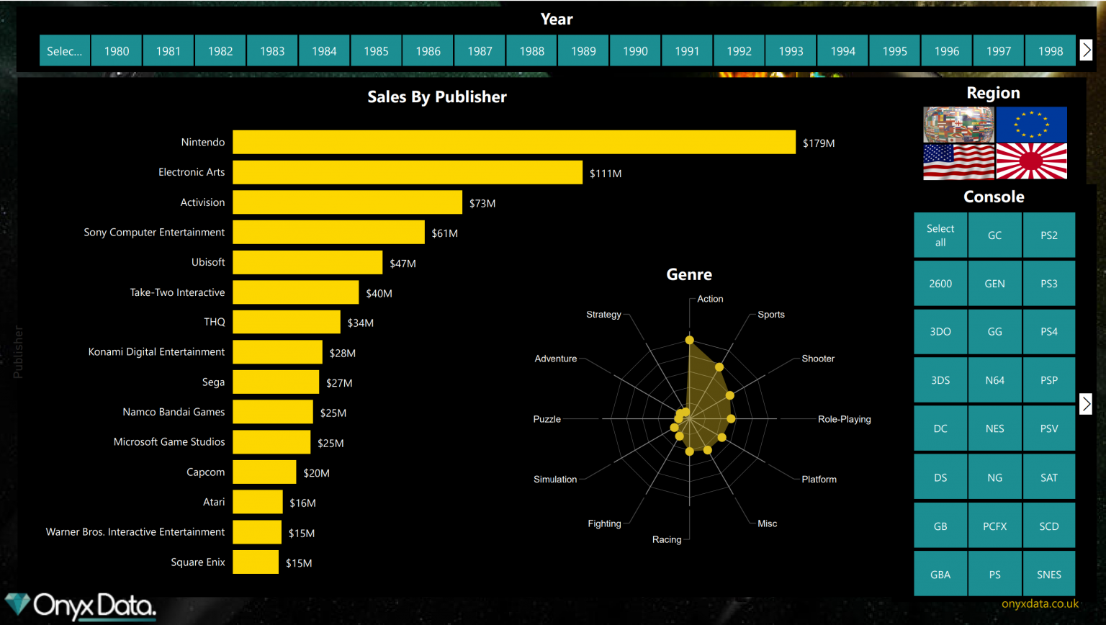Filter by year 1993
Image resolution: width=1106 pixels, height=625 pixels.
pyautogui.click(x=791, y=50)
